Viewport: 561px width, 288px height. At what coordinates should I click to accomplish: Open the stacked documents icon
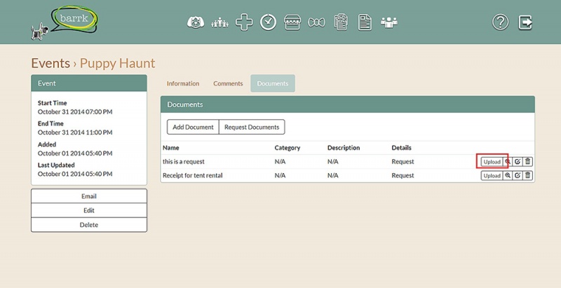(341, 22)
